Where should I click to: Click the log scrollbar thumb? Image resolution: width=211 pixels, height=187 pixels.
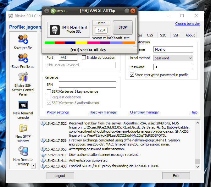(197, 162)
